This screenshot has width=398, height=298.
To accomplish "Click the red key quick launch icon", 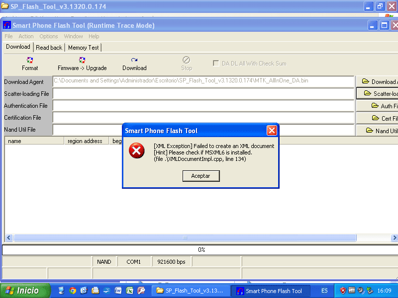I will [141, 291].
